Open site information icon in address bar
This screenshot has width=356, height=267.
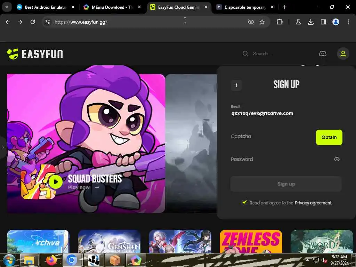pyautogui.click(x=47, y=22)
